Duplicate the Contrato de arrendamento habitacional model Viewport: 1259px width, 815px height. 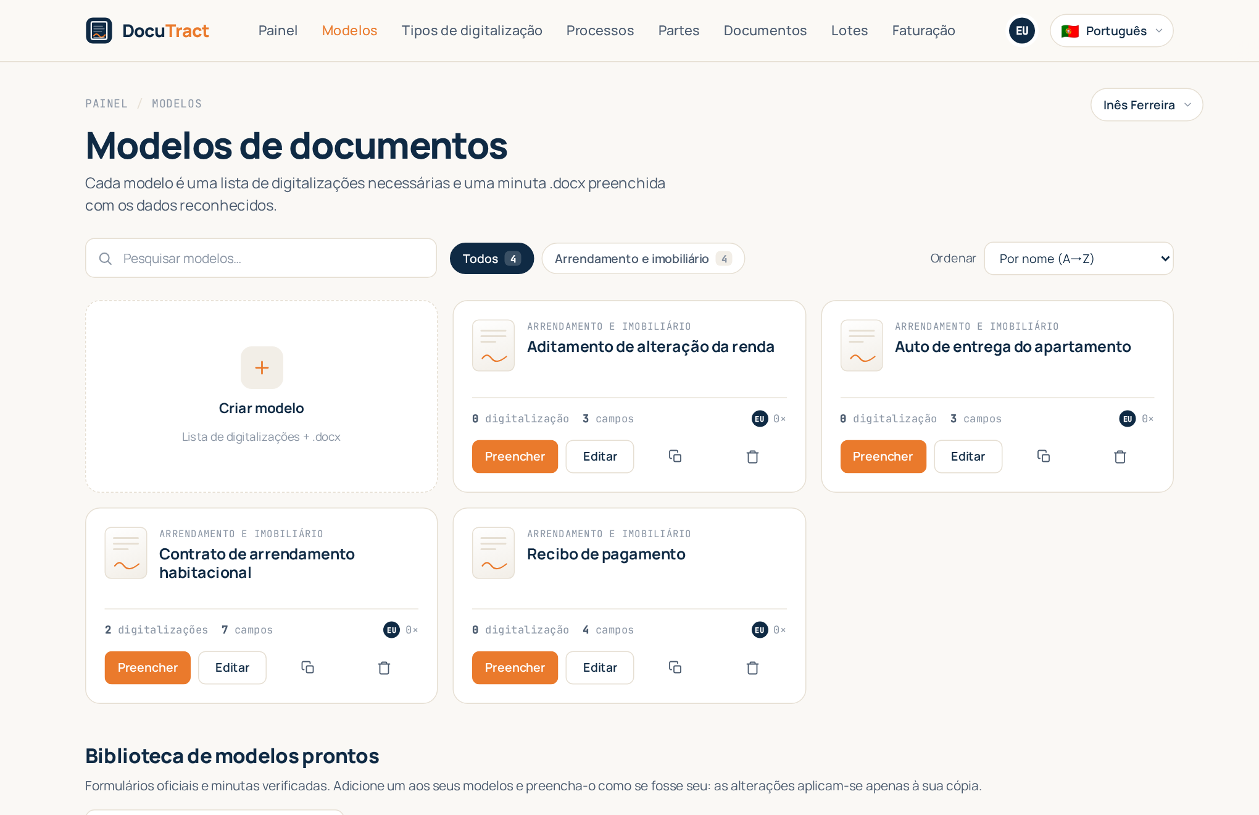click(307, 667)
